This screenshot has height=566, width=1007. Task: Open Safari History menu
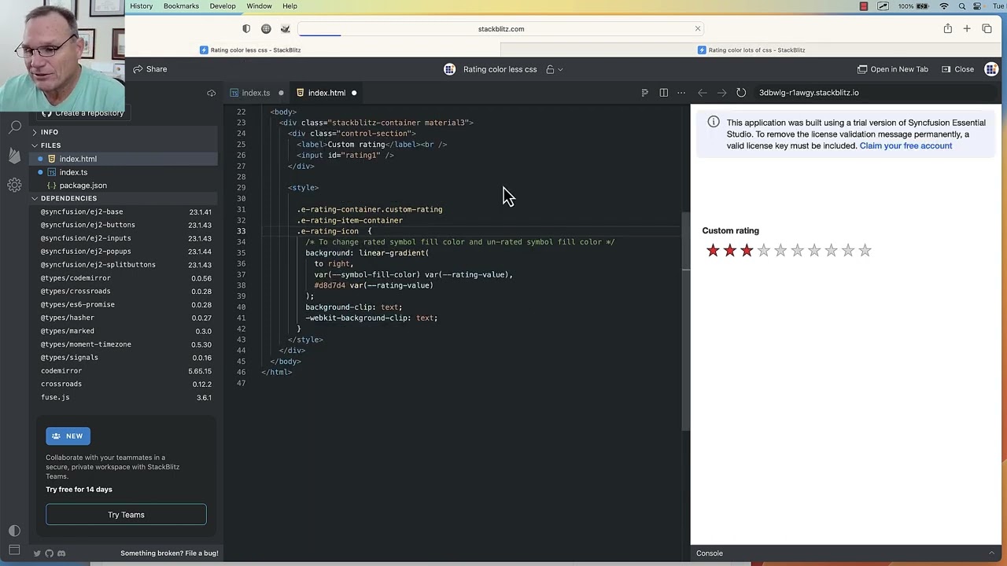(x=142, y=6)
